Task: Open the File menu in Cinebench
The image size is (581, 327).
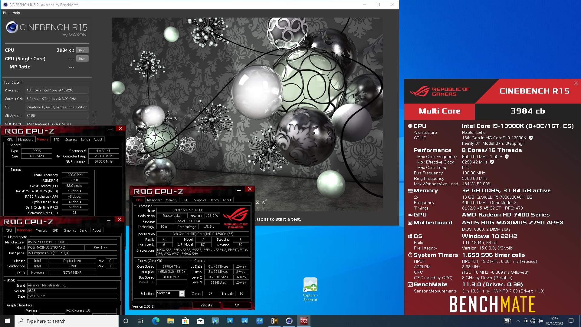Action: 6,13
